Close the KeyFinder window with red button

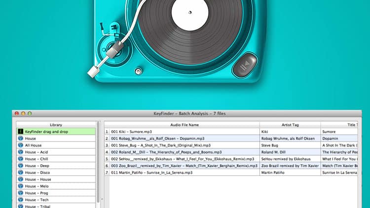tap(17, 113)
